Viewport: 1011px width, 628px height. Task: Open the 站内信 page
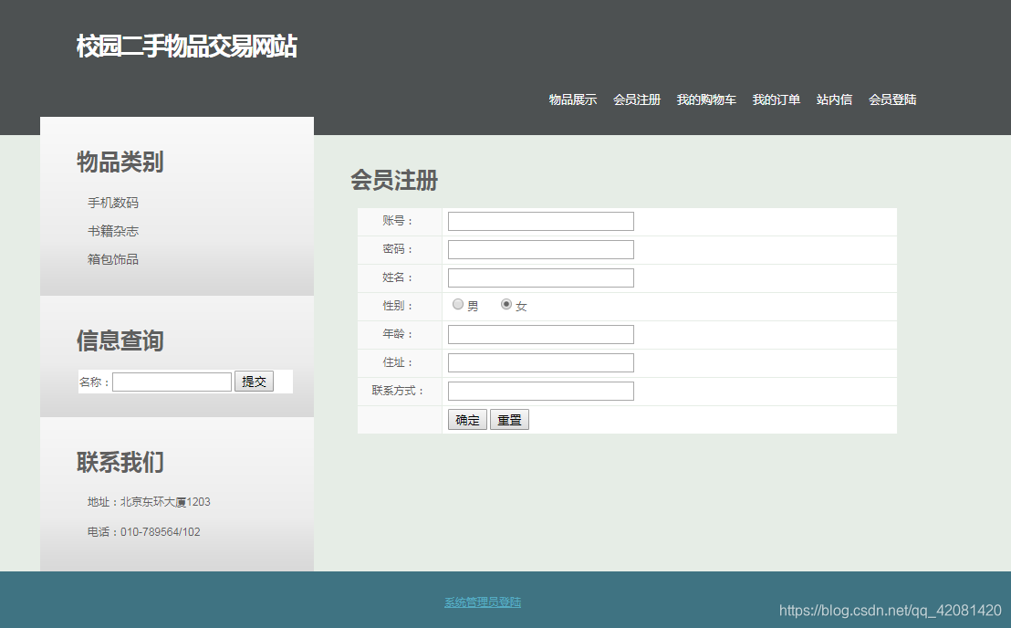834,99
